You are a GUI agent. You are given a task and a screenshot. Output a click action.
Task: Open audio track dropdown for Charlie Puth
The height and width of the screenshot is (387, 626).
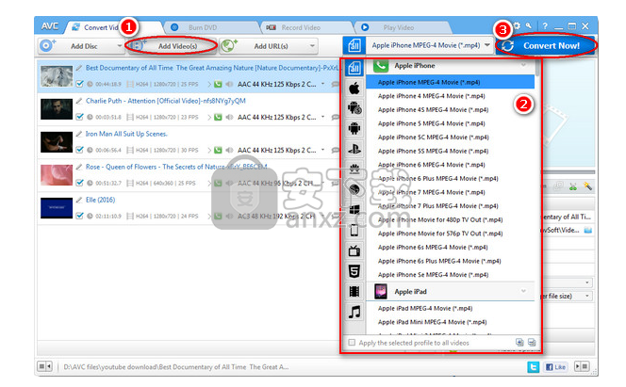(323, 117)
